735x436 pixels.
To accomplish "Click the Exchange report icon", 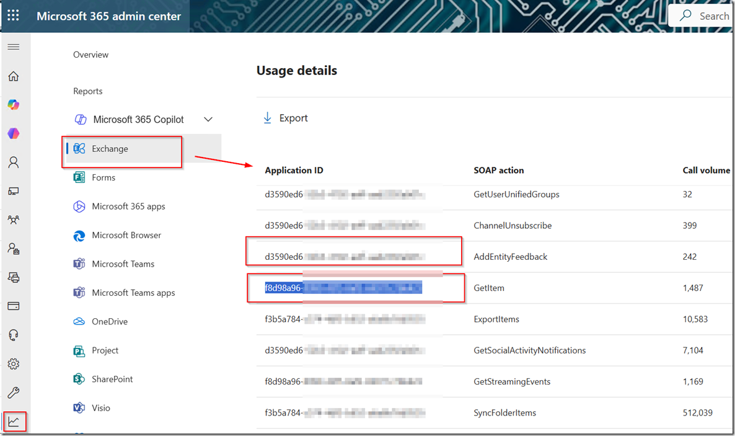I will (79, 149).
